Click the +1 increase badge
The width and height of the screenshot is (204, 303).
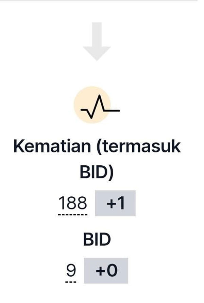tap(115, 203)
